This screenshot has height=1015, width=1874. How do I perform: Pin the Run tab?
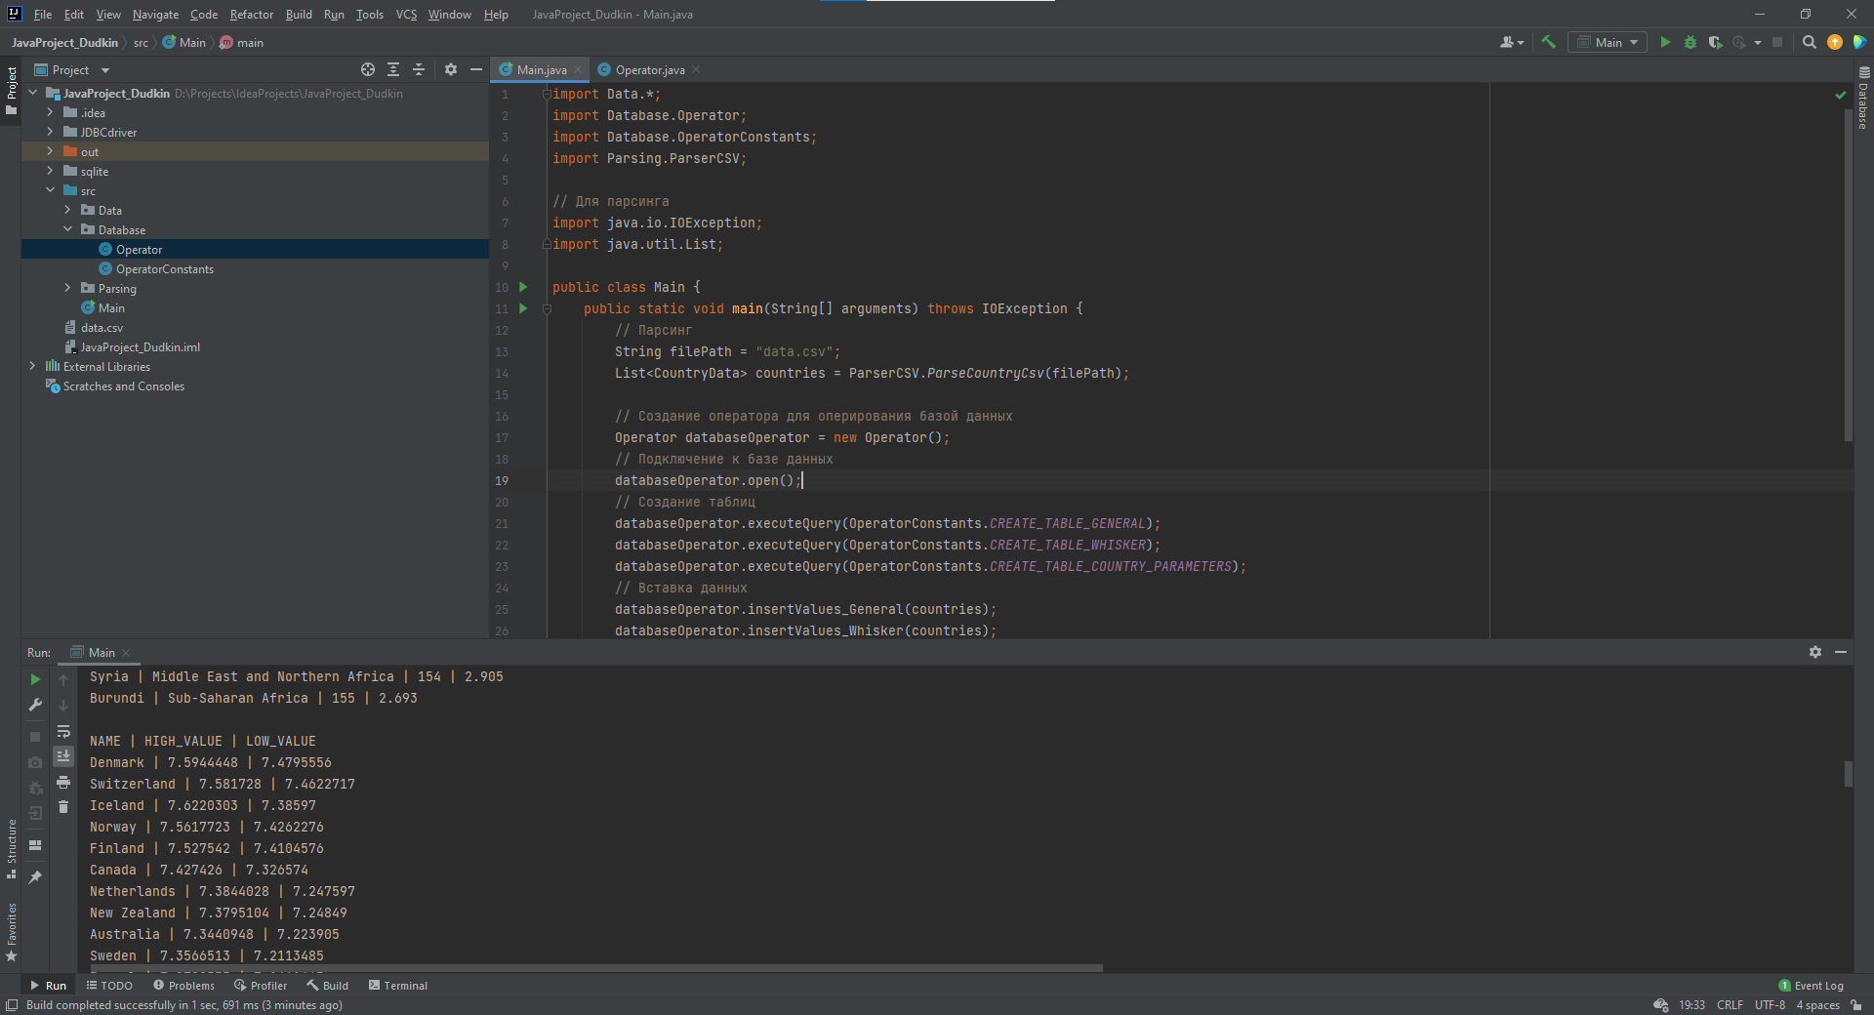35,877
